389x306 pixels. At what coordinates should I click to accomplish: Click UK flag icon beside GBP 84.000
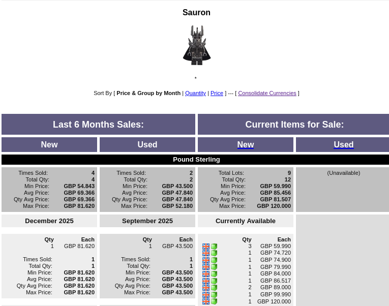coord(205,274)
